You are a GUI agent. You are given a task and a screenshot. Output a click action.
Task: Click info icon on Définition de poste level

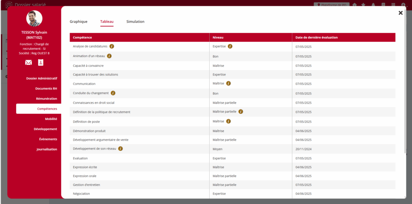pyautogui.click(x=229, y=121)
